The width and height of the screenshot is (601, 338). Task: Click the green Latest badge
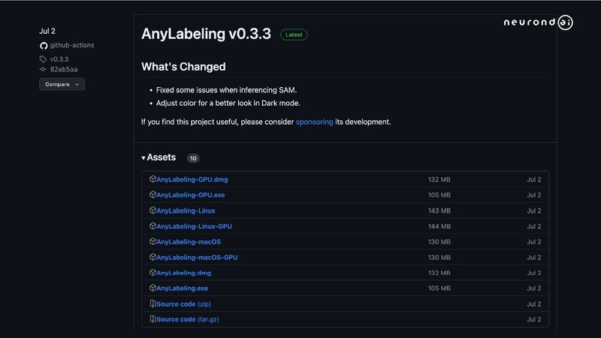pos(294,35)
